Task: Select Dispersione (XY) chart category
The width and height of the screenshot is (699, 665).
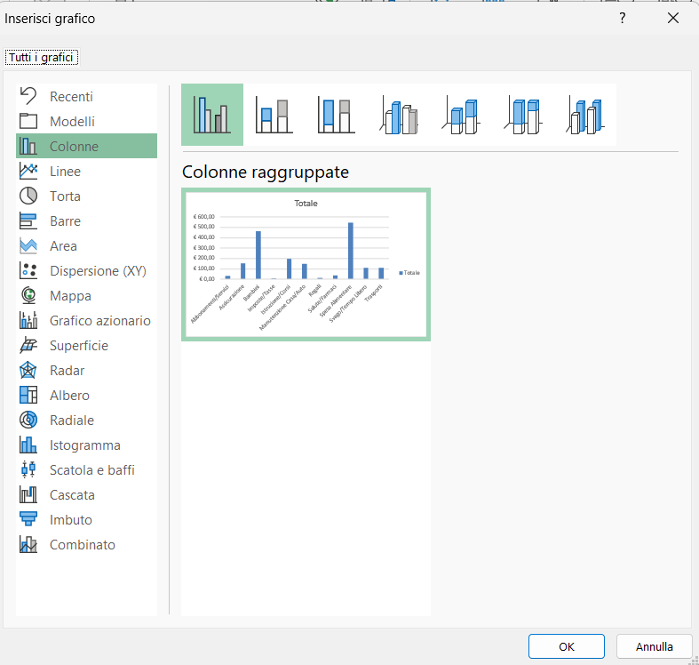Action: 97,271
